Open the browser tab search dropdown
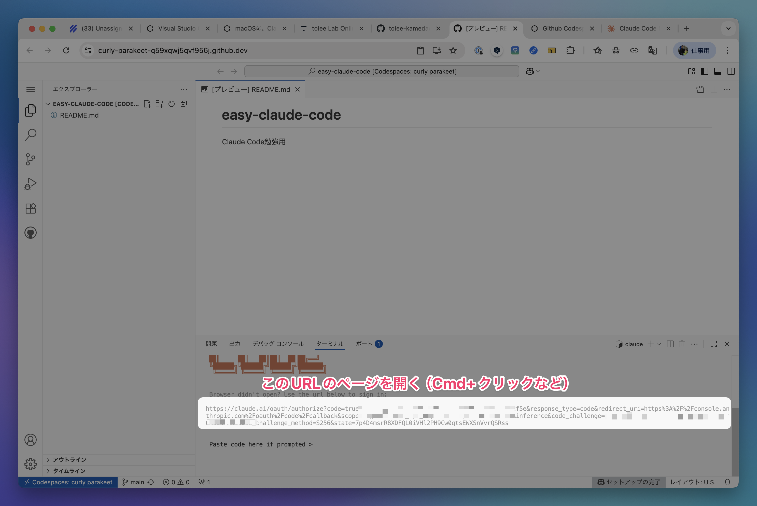 tap(728, 29)
